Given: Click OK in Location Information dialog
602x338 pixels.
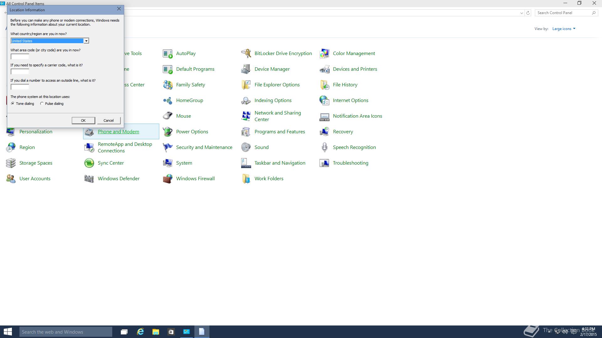Looking at the screenshot, I should point(83,120).
